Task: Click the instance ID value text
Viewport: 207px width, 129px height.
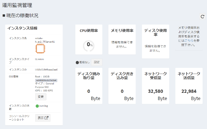Action: pyautogui.click(x=46, y=70)
